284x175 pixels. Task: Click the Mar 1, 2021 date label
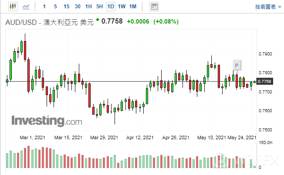(32, 137)
